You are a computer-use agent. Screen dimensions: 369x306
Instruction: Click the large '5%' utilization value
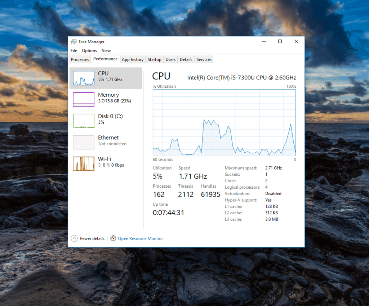coord(158,176)
